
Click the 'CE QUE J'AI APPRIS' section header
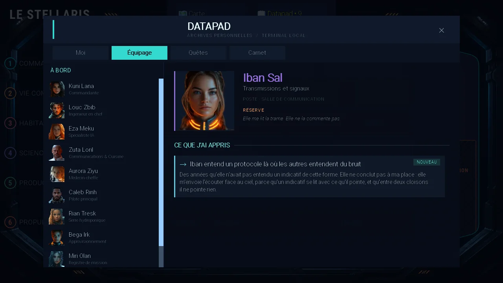tap(202, 145)
